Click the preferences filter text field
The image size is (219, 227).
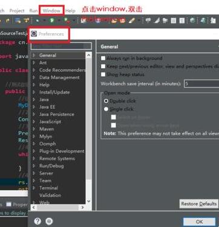click(x=61, y=46)
